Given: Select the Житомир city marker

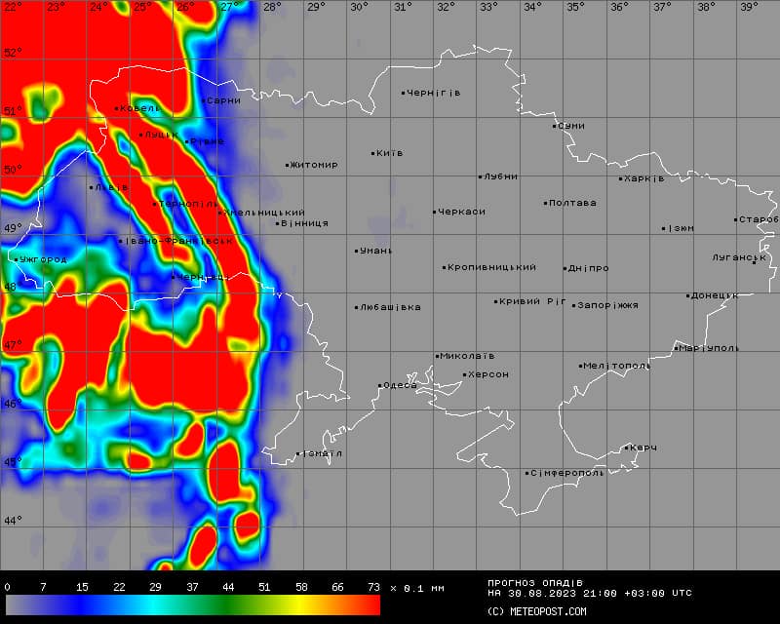Looking at the screenshot, I should [288, 165].
